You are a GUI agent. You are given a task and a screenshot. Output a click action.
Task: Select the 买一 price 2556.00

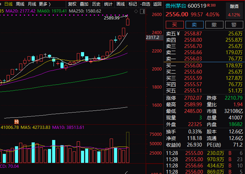pyautogui.click(x=193, y=66)
